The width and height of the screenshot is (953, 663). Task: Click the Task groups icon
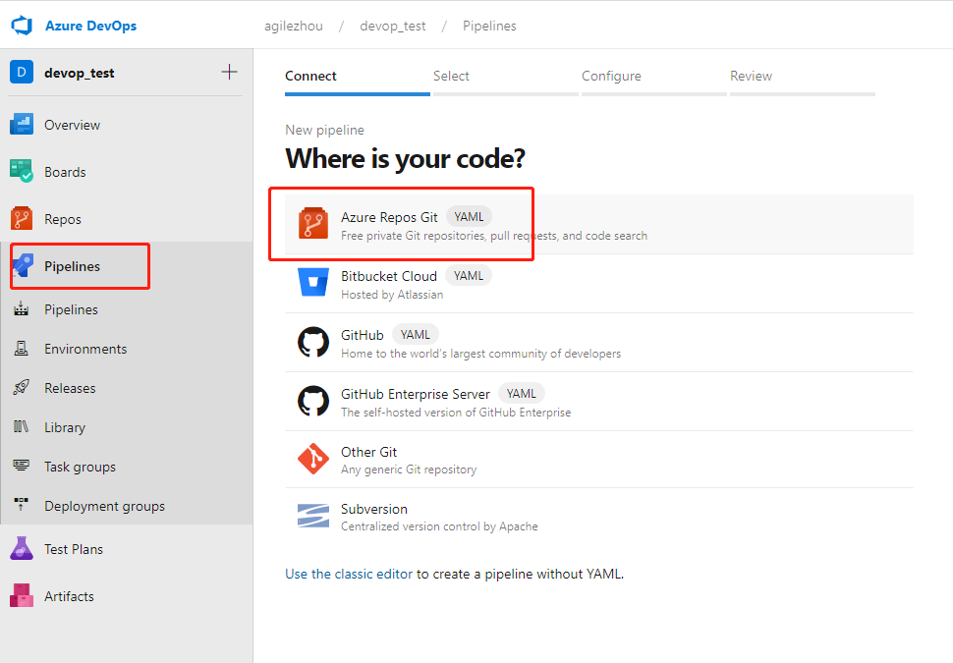coord(22,466)
